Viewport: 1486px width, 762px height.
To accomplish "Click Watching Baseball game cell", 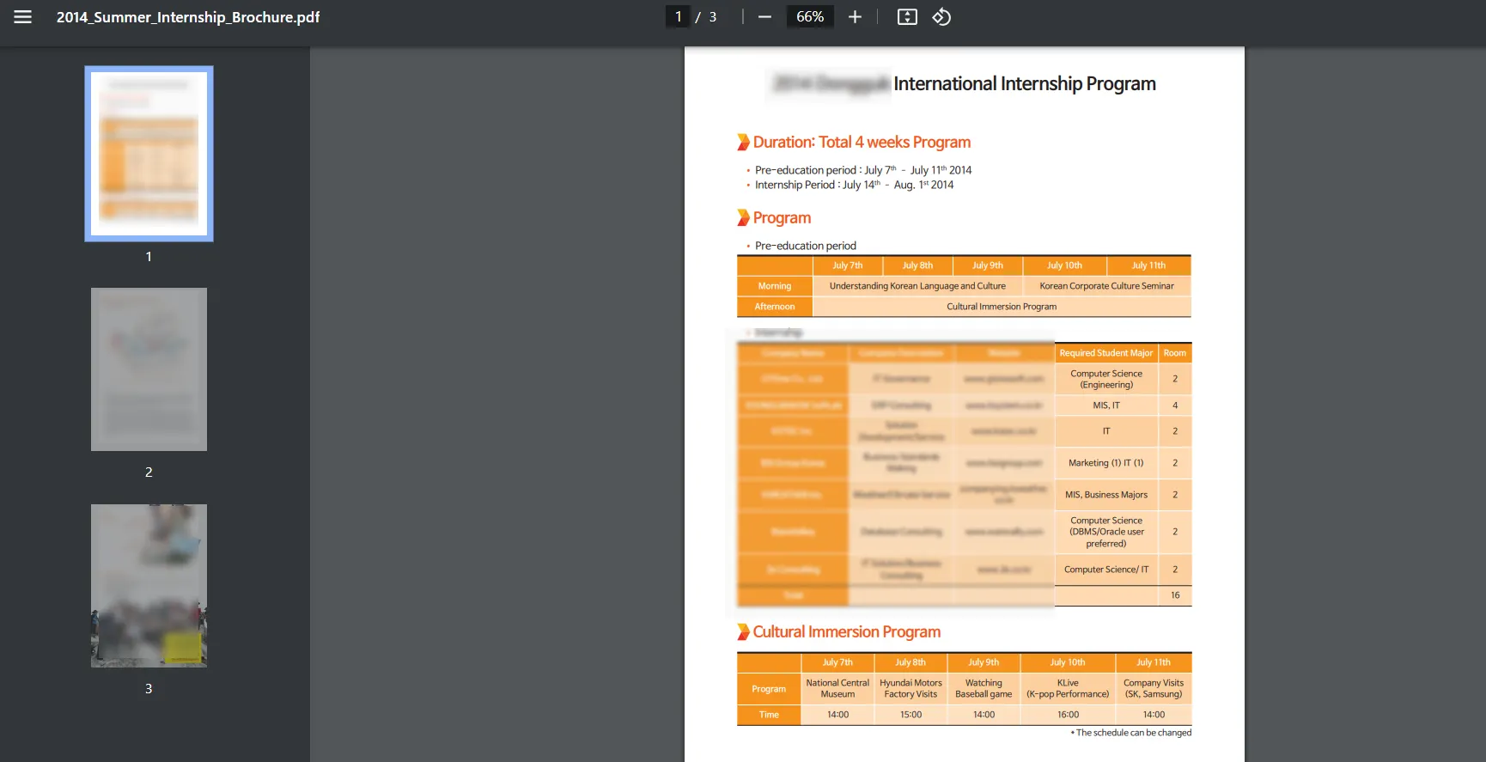I will tap(984, 689).
